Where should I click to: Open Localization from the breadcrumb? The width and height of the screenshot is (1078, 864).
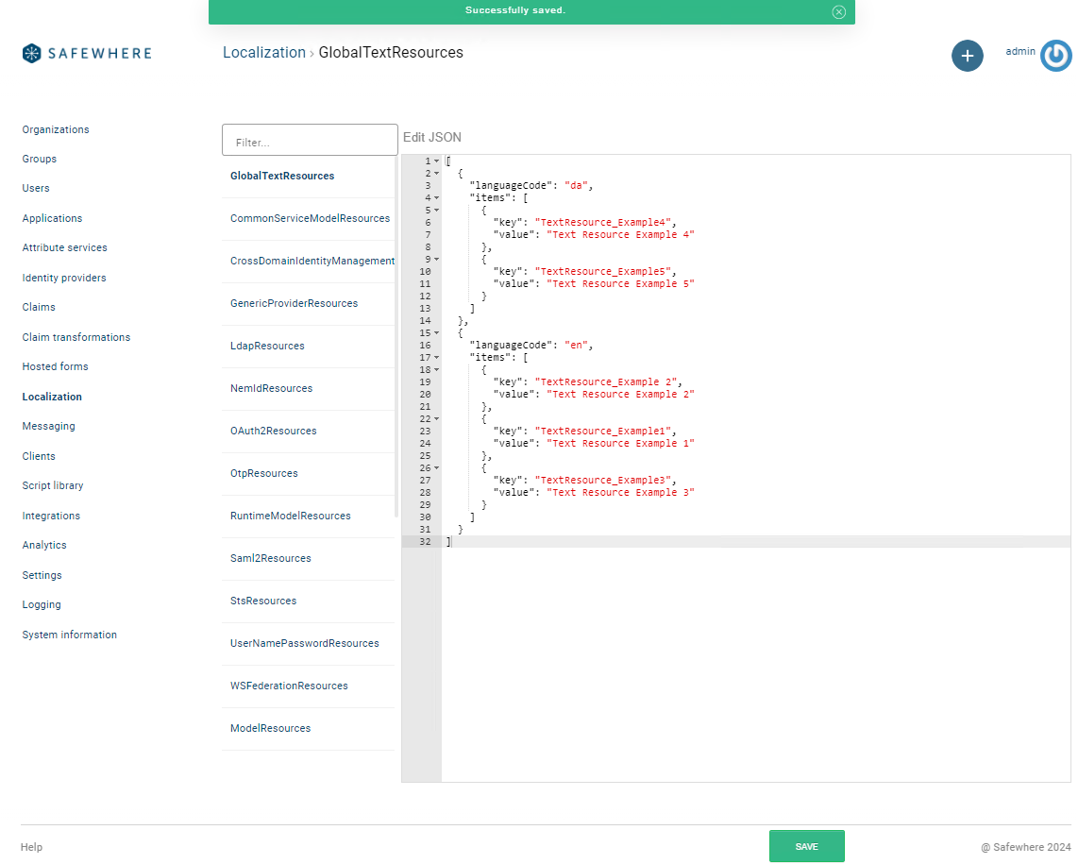(x=263, y=52)
